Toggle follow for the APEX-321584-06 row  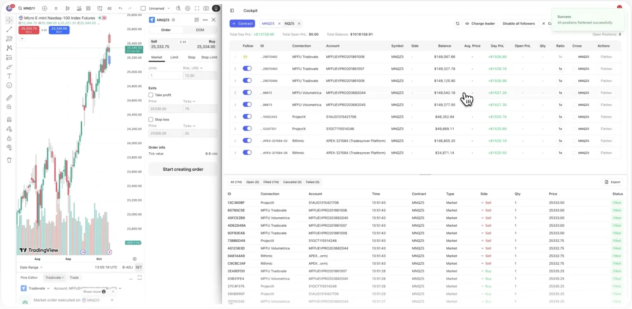247,152
